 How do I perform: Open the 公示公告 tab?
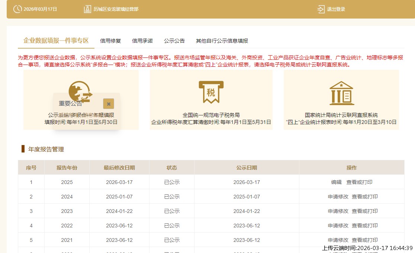pos(174,41)
